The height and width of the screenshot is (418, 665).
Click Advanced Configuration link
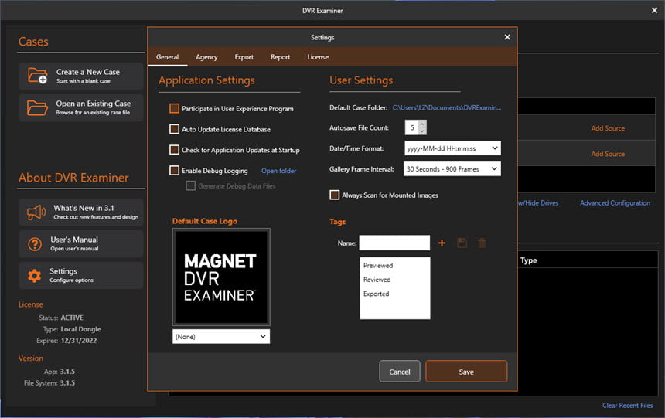[615, 203]
